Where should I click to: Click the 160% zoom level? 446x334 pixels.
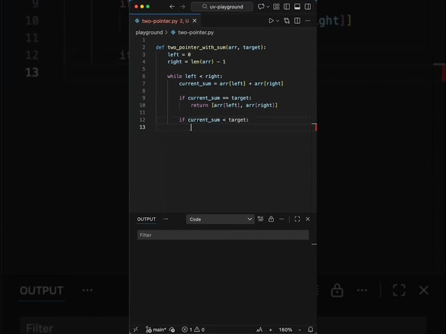pyautogui.click(x=285, y=329)
